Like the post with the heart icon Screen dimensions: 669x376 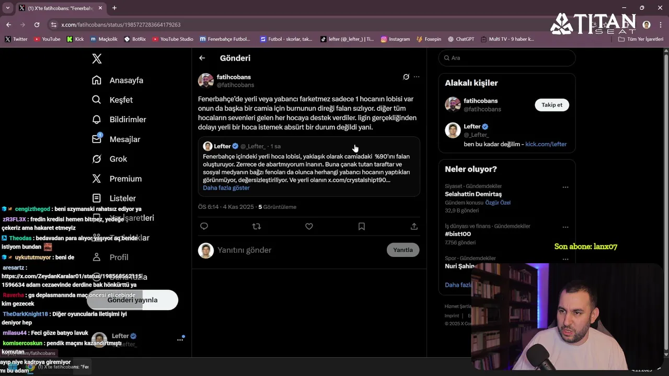tap(309, 226)
